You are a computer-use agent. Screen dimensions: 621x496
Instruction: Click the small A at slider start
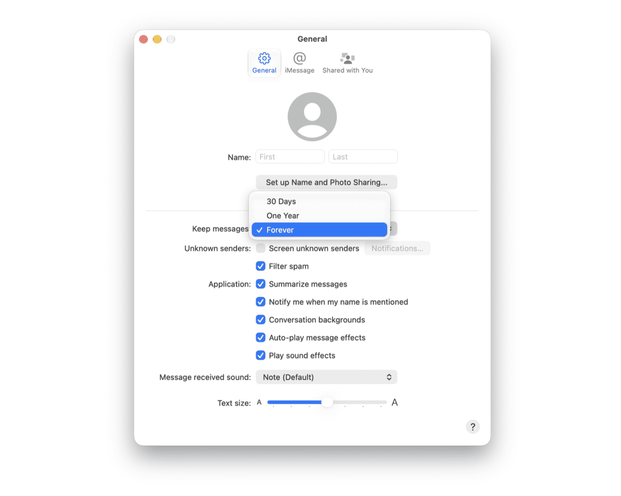tap(259, 402)
